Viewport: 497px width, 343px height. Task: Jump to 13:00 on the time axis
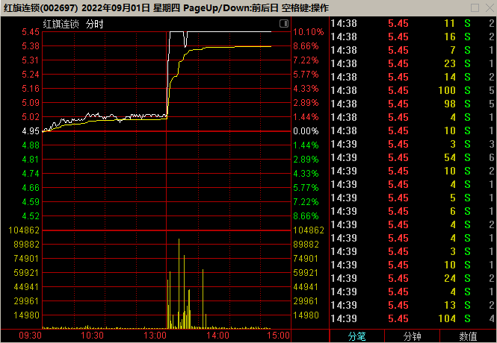pos(155,336)
